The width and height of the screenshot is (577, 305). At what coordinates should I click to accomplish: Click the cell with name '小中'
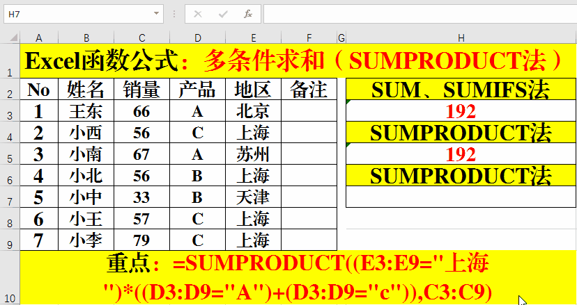[x=86, y=197]
